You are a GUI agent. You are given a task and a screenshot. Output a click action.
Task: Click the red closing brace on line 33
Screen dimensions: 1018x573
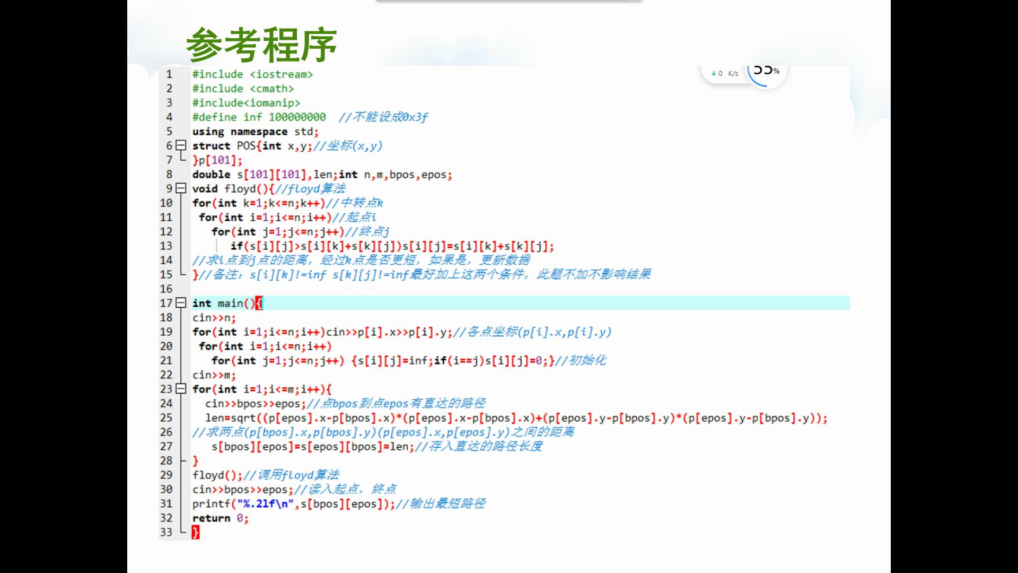[196, 532]
